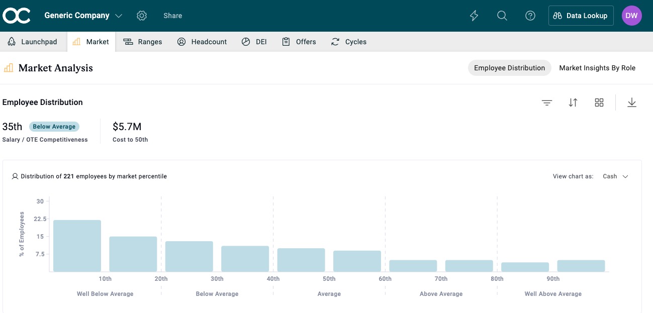Click the Market Analysis bar chart icon
Screen dimensions: 653x313
(x=9, y=68)
